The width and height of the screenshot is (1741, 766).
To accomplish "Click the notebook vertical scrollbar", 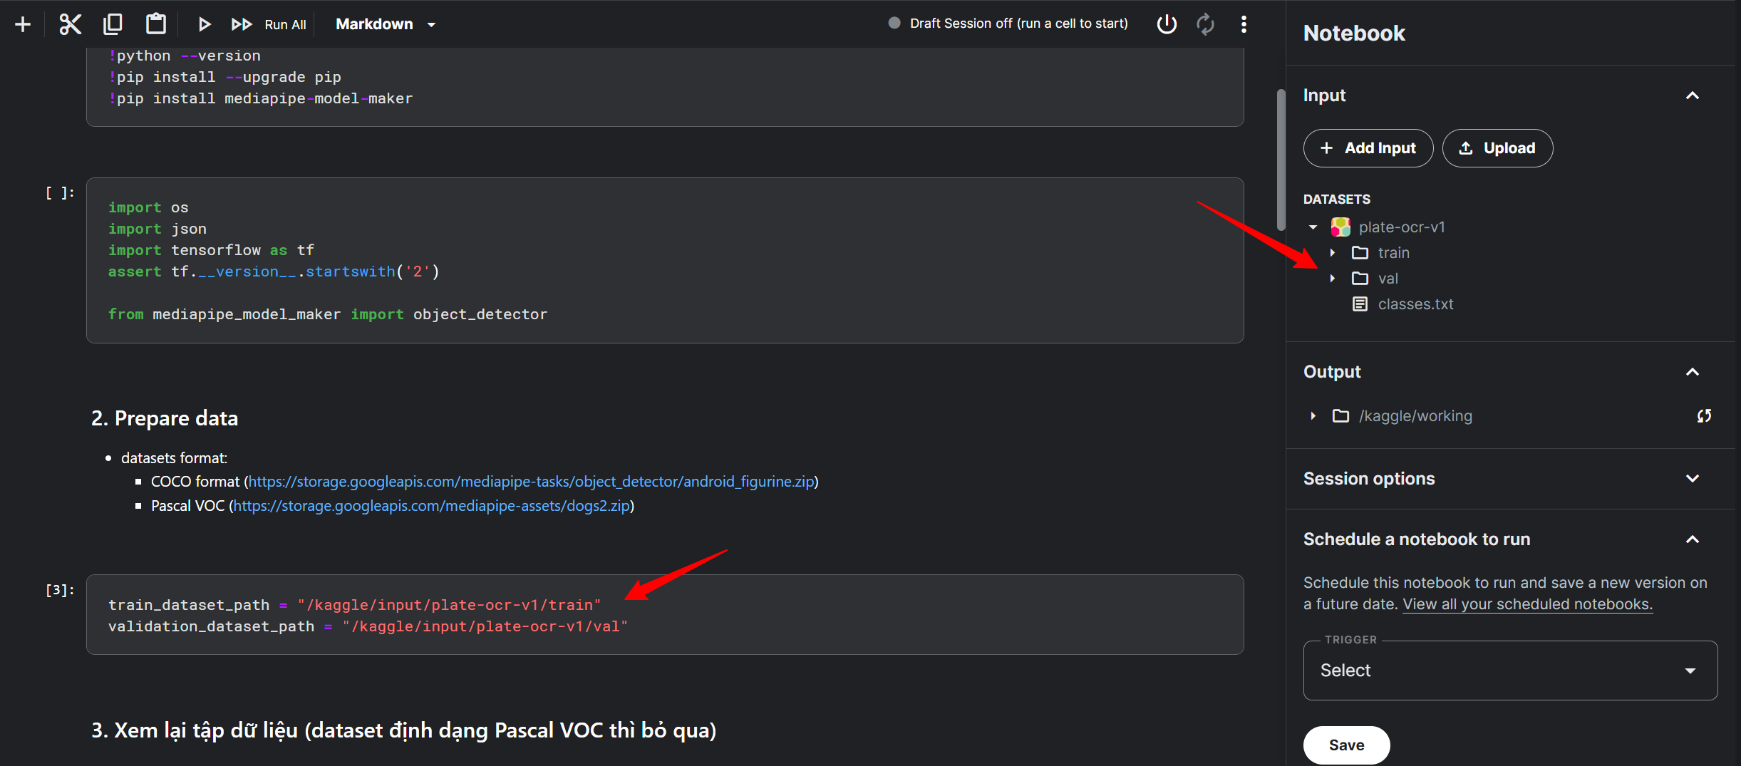I will coord(1281,160).
